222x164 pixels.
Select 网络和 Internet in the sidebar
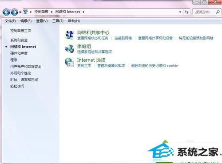[23, 47]
